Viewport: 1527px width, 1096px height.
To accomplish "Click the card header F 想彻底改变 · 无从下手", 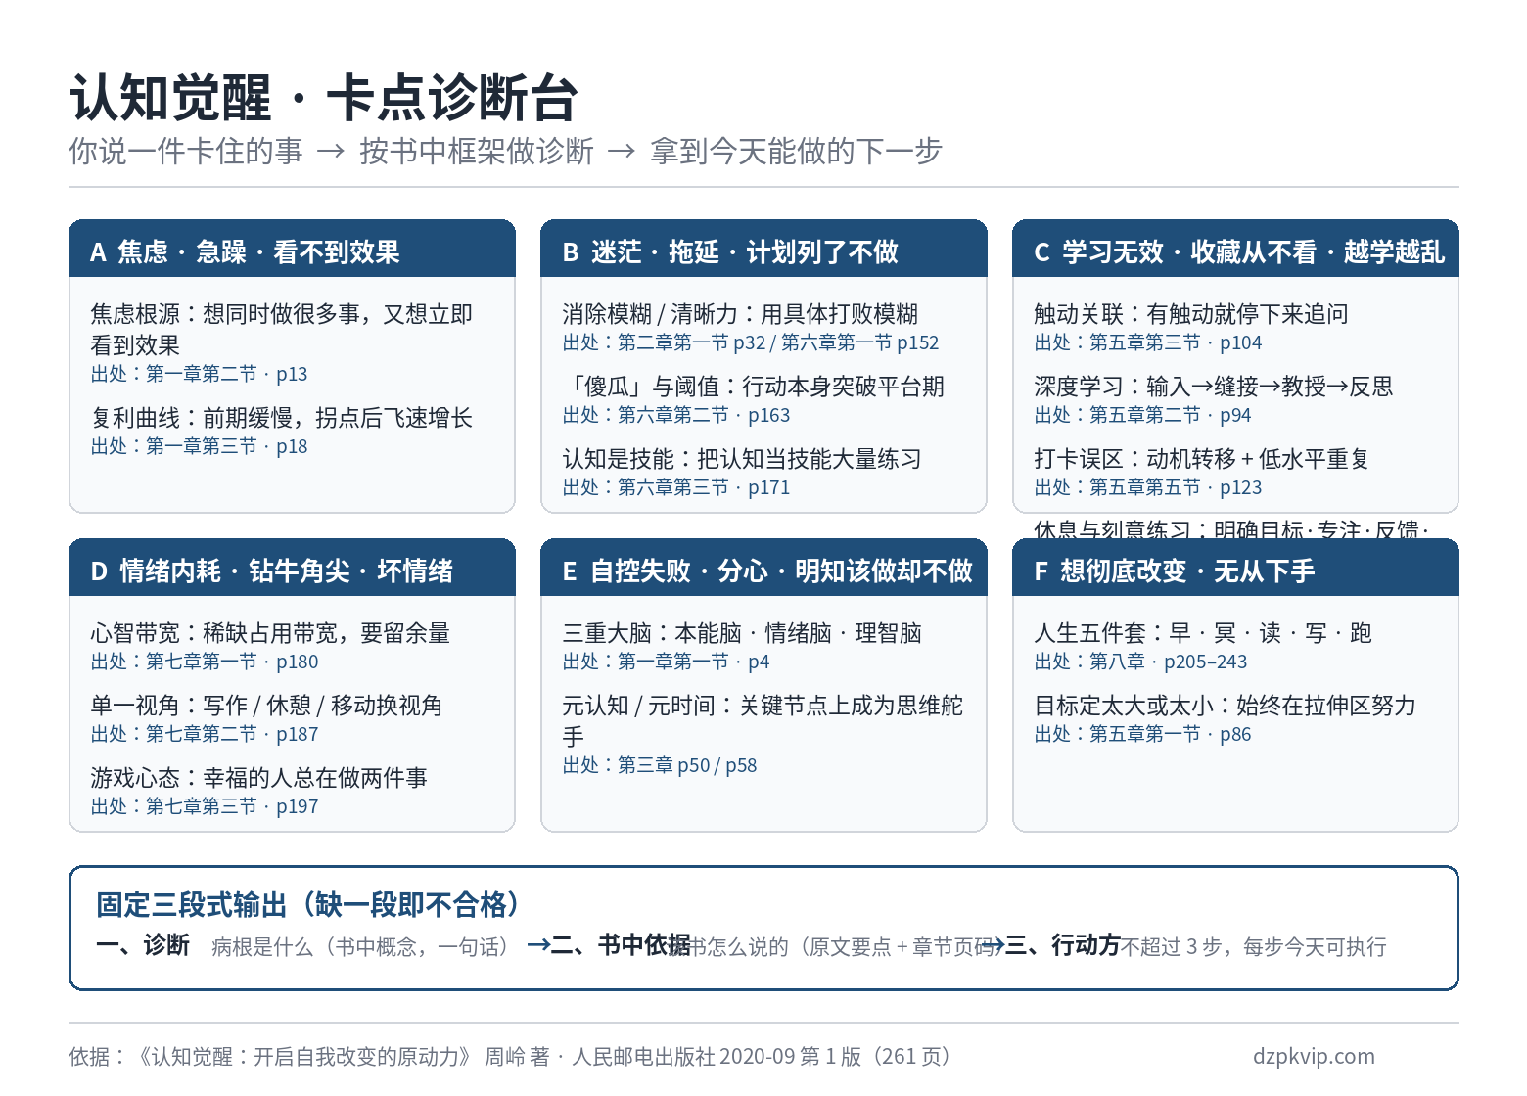I will click(1235, 569).
